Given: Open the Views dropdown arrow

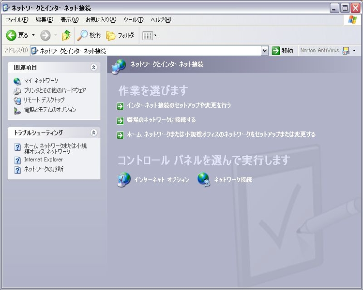Looking at the screenshot, I should 155,36.
